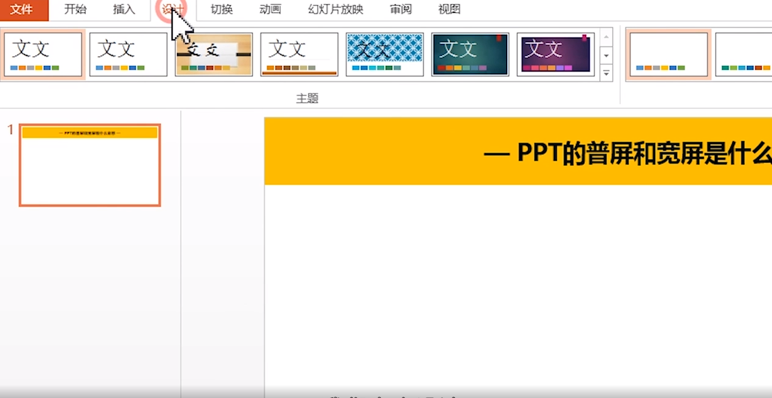Select the second variant with teal color dots
The width and height of the screenshot is (772, 398).
click(x=744, y=54)
